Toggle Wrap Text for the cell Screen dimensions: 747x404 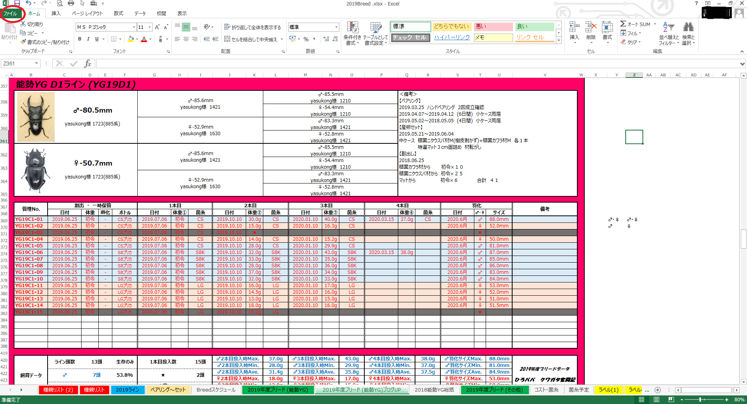[x=252, y=27]
